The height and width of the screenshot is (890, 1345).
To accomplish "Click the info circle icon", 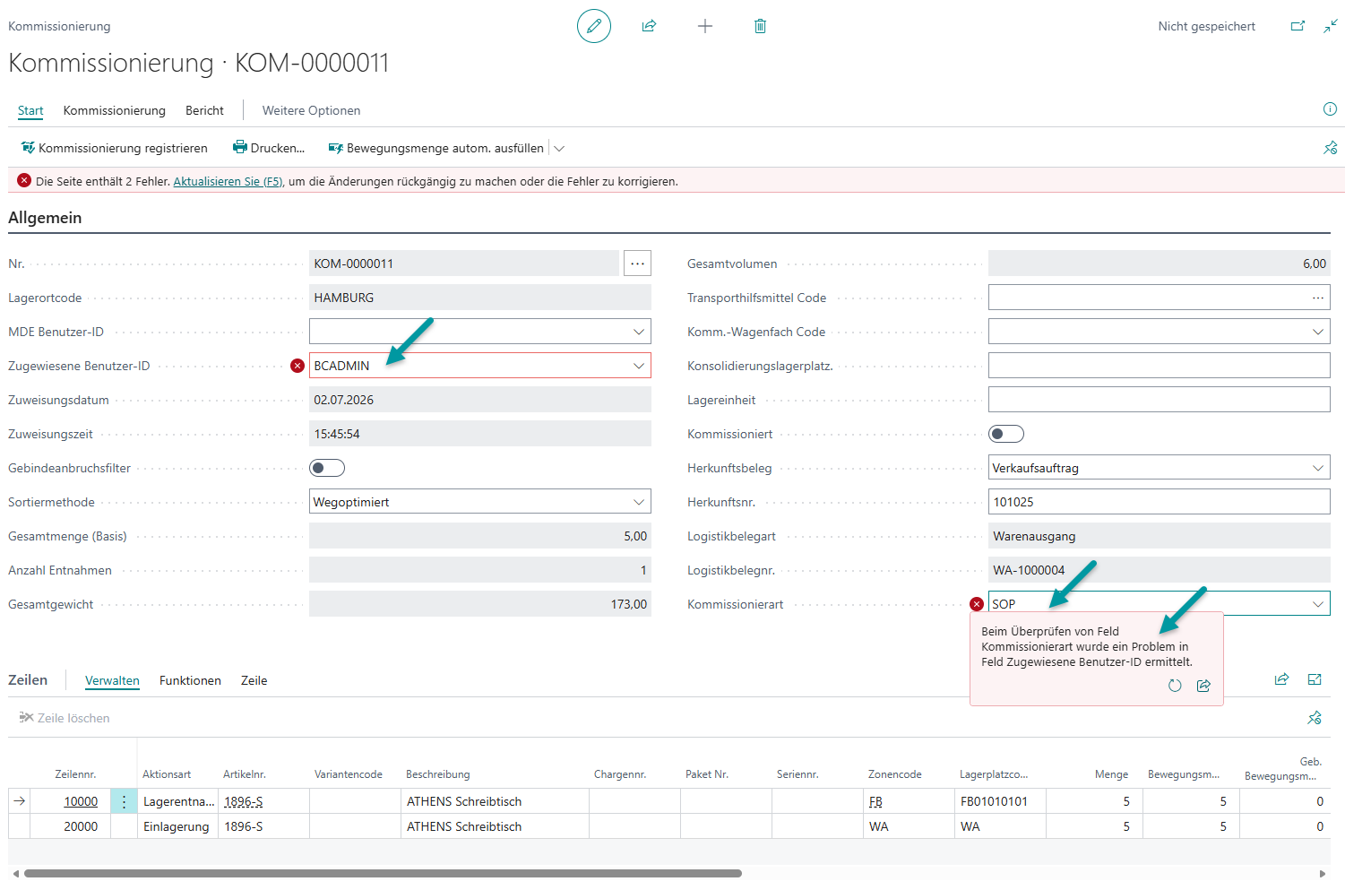I will (x=1330, y=109).
